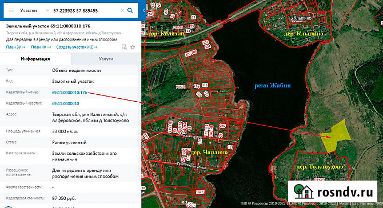The height and width of the screenshot is (208, 383).
Task: Select the Информация tab
Action: pos(35,59)
